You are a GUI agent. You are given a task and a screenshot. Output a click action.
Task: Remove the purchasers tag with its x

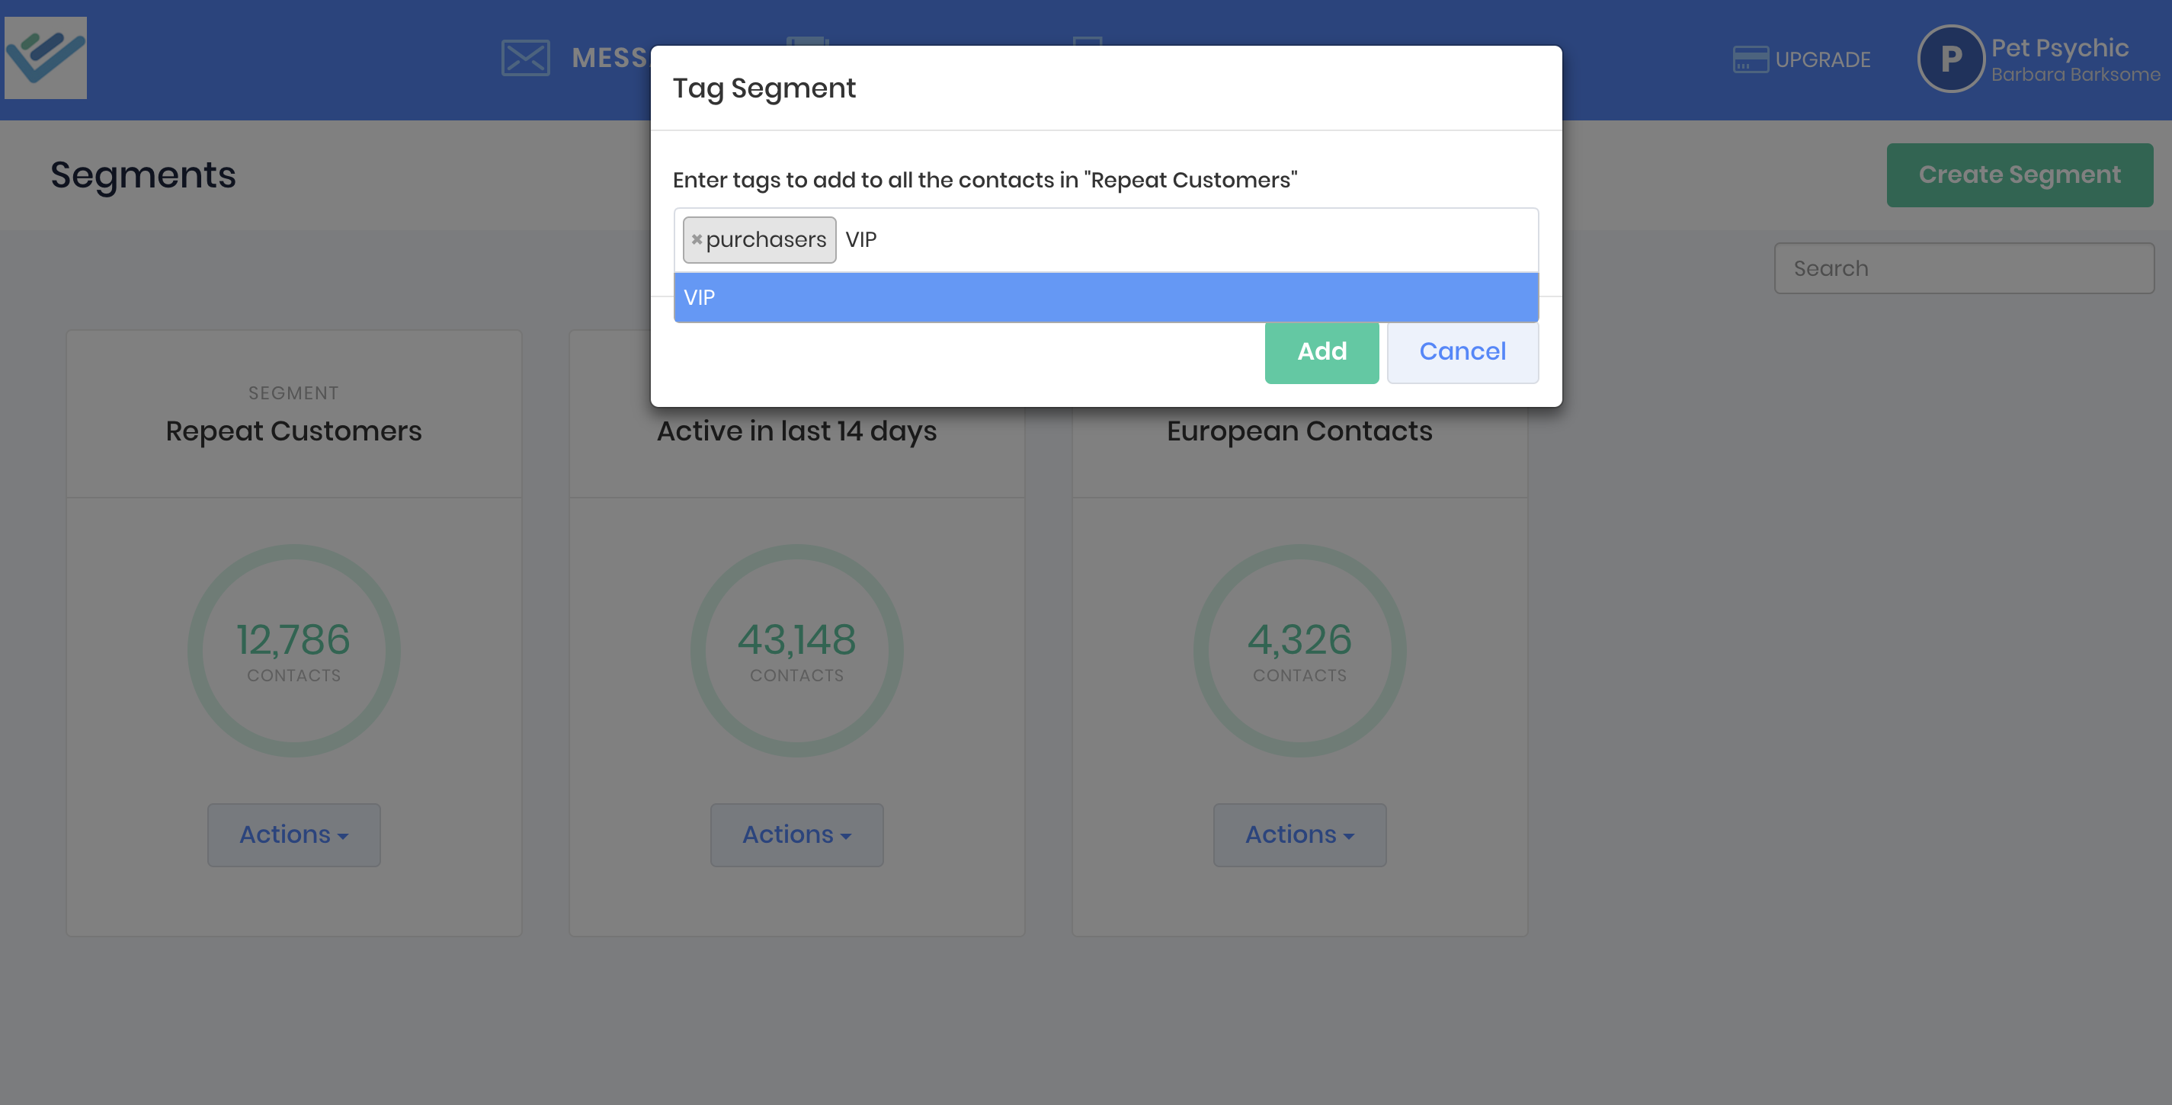(697, 239)
